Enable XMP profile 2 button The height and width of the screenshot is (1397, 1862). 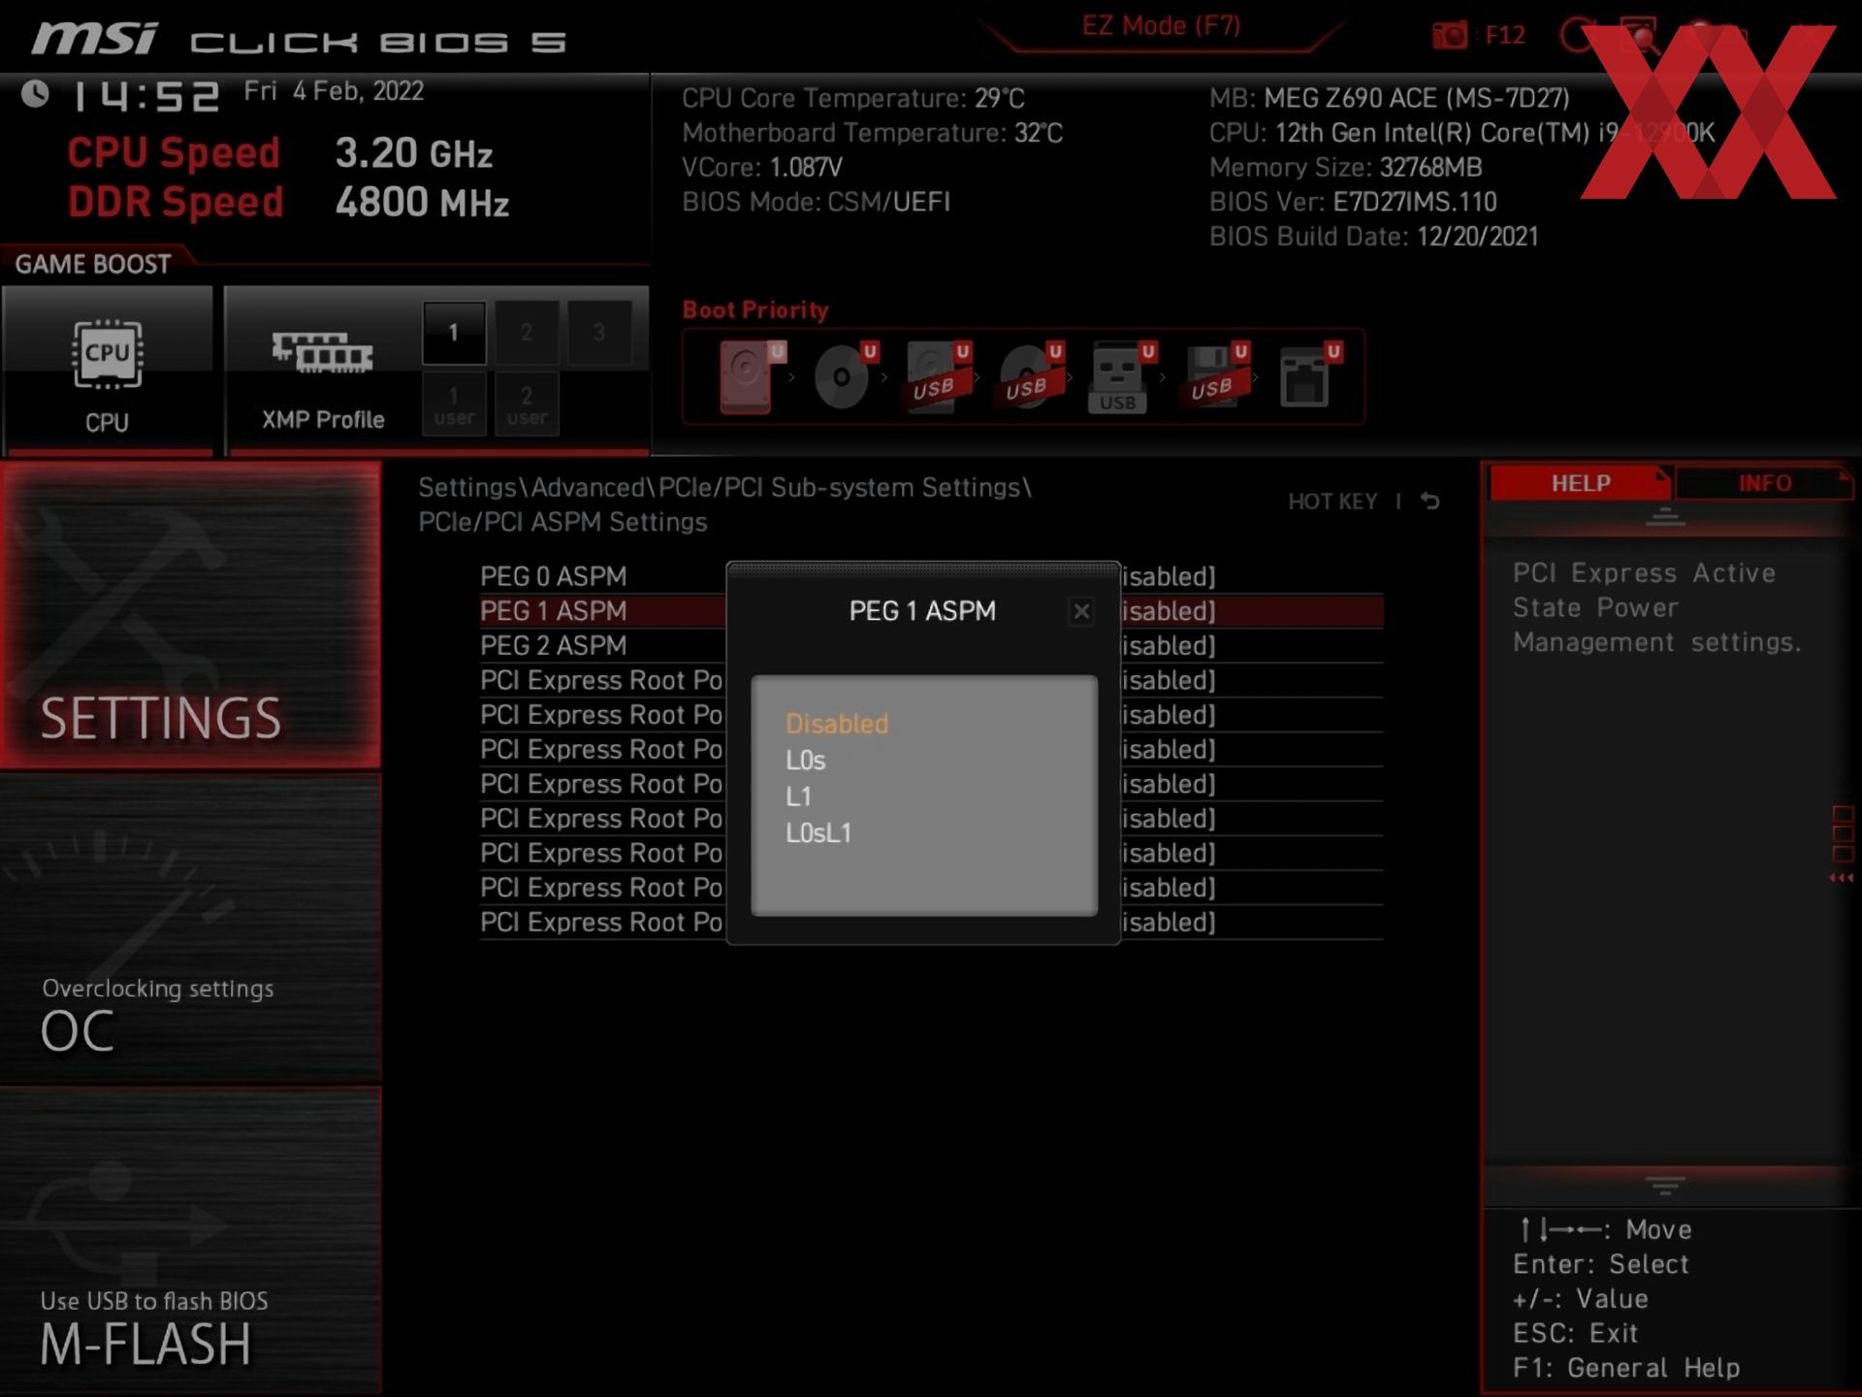527,333
